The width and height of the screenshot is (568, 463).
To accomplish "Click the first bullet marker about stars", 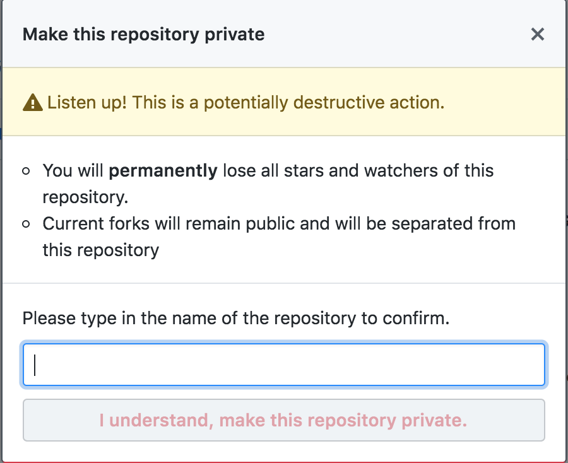I will (x=27, y=171).
